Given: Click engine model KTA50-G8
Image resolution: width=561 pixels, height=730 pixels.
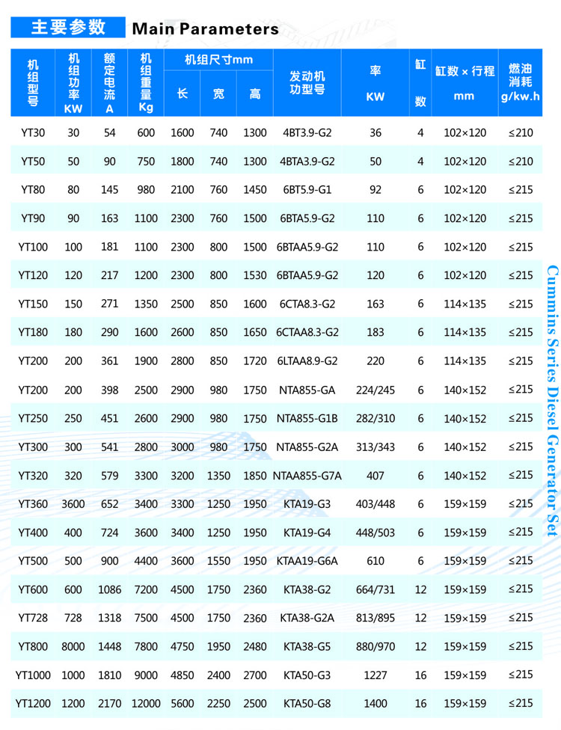Looking at the screenshot, I should pyautogui.click(x=307, y=704).
